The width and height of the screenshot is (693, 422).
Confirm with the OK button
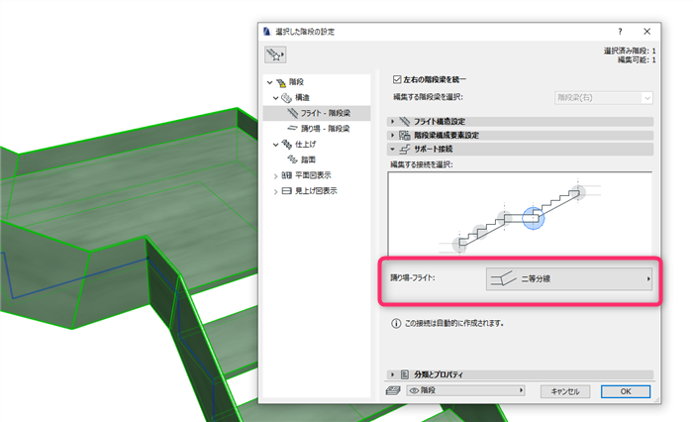tap(626, 391)
